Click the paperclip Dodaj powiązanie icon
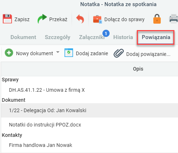The height and width of the screenshot is (153, 178). coord(119,53)
